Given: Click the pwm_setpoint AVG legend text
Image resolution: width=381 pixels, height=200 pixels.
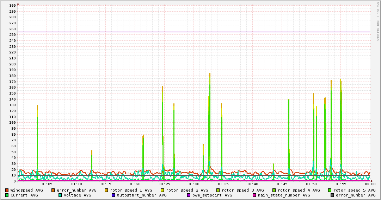Looking at the screenshot, I should [212, 195].
